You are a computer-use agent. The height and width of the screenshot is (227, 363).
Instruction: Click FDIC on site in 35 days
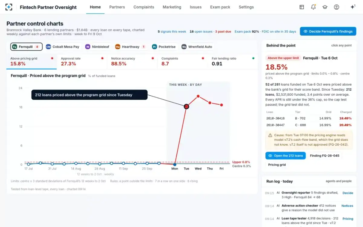(x=279, y=31)
